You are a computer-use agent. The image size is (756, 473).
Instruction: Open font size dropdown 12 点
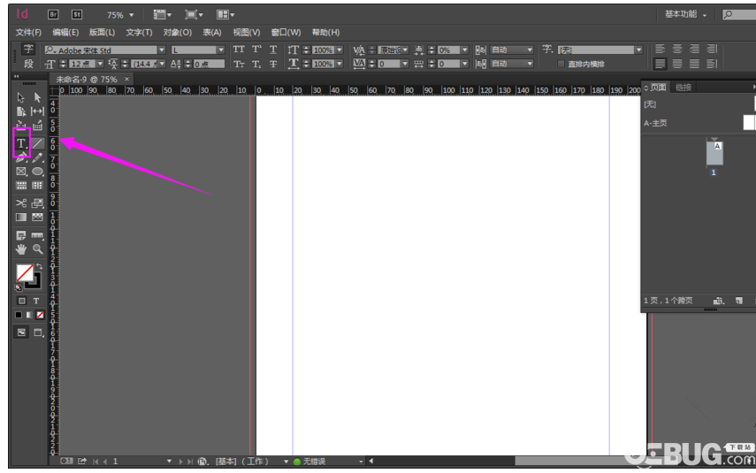click(x=100, y=64)
